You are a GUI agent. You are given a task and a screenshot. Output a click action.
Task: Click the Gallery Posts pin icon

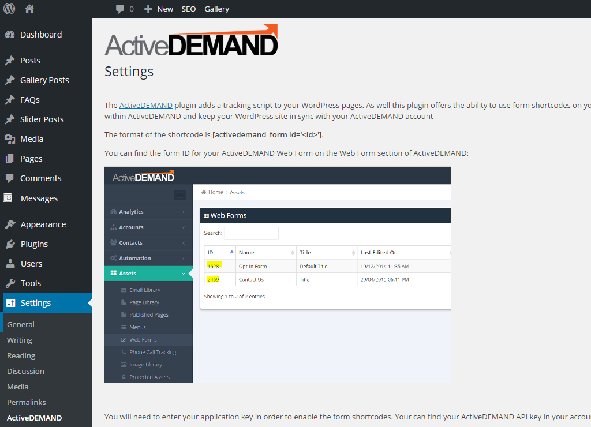[10, 80]
